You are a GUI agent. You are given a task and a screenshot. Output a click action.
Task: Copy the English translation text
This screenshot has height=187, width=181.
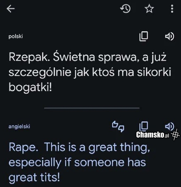pos(144,126)
